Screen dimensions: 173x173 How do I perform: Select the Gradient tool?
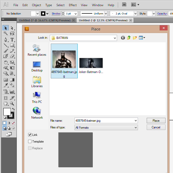[12, 80]
